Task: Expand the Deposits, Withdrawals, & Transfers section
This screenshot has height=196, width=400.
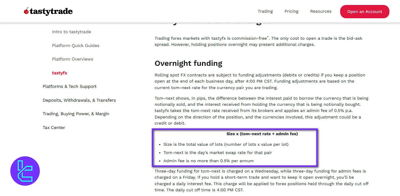Action: click(79, 100)
